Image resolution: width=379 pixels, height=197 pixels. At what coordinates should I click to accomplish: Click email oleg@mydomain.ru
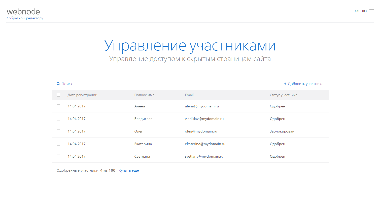[x=201, y=131]
